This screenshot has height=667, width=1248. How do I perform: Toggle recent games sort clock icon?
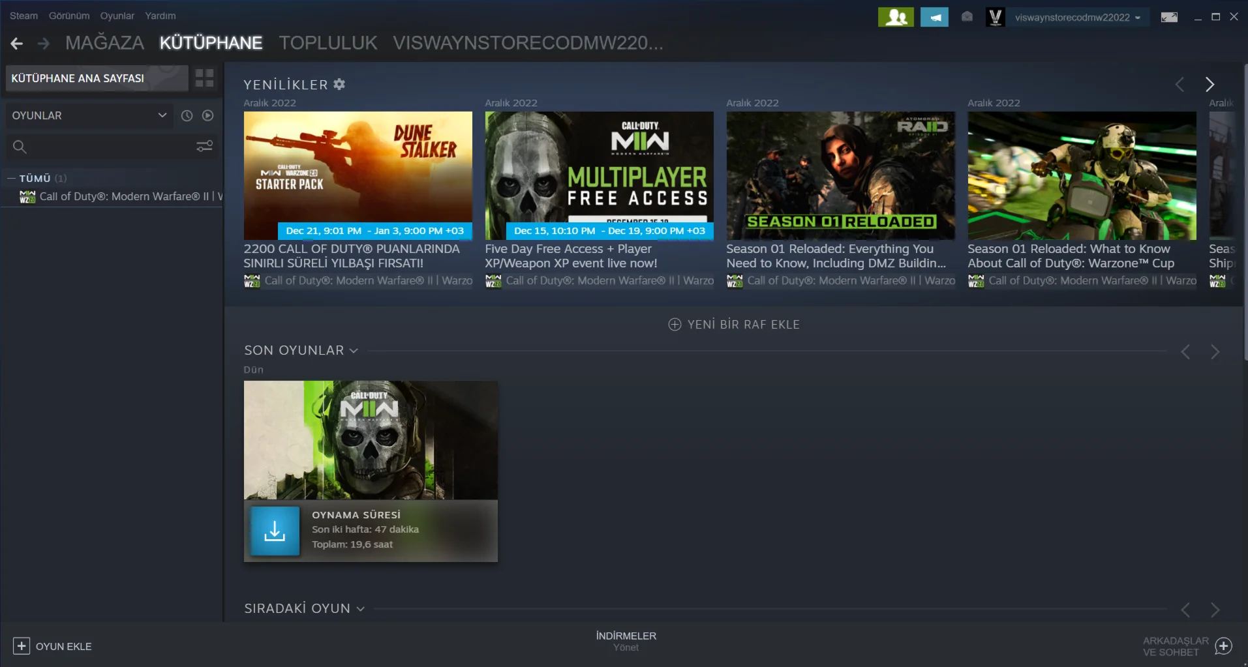pyautogui.click(x=187, y=115)
